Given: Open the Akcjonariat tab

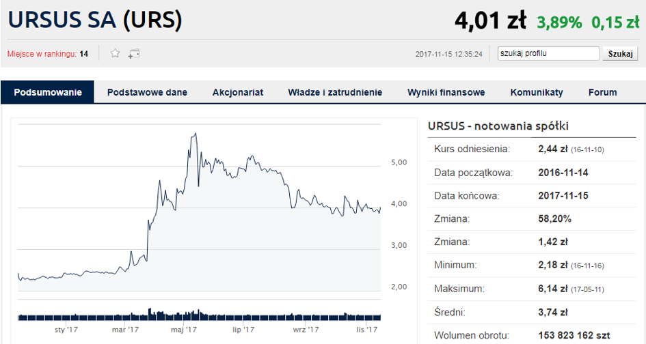Looking at the screenshot, I should pos(238,92).
